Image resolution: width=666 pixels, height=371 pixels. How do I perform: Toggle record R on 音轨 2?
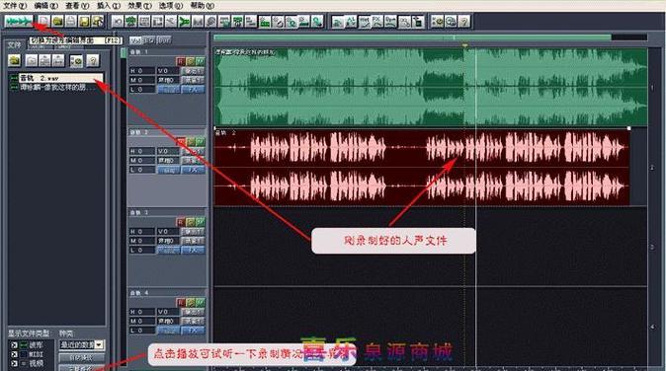181,142
